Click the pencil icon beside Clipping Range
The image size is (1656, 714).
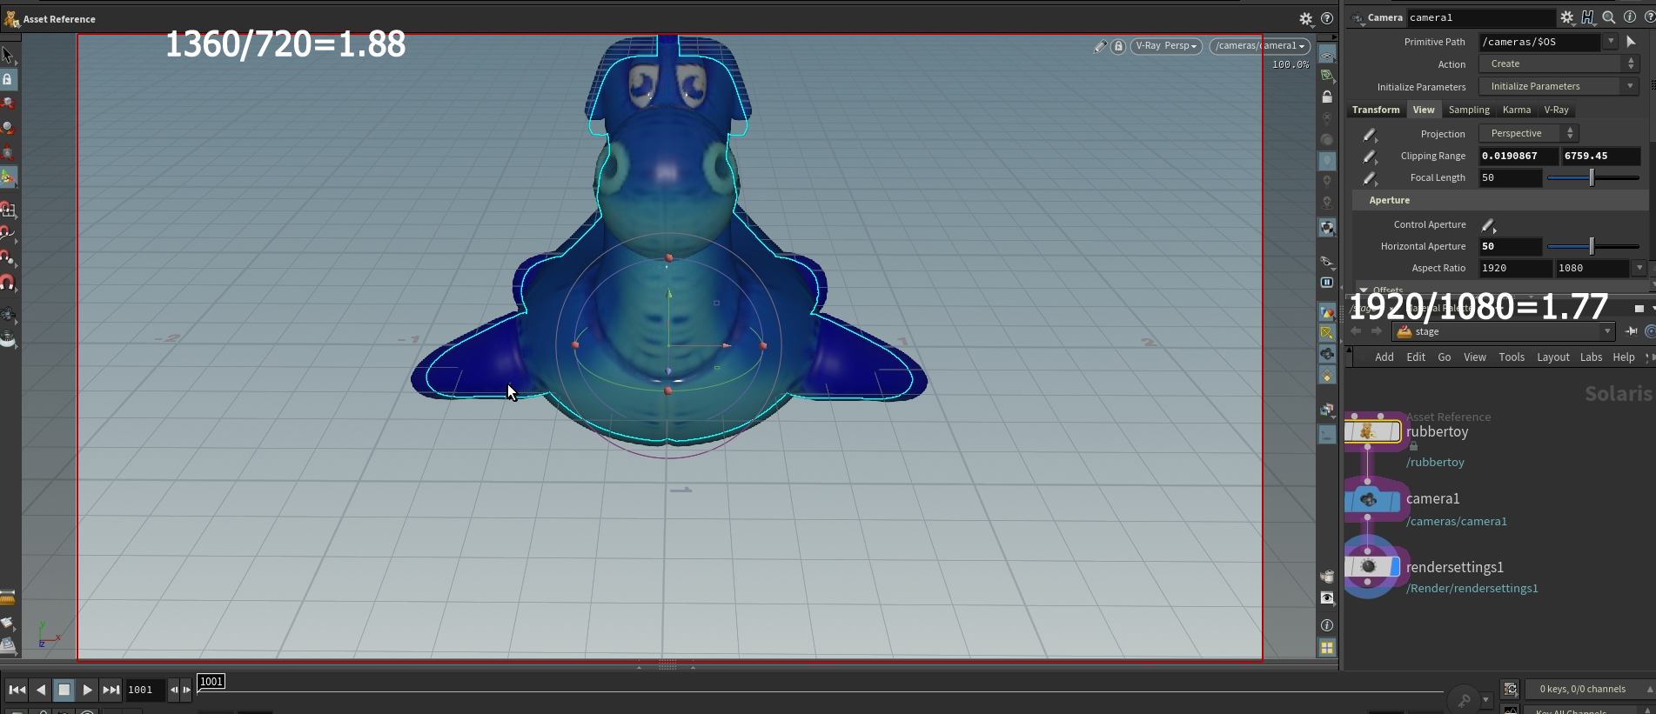(x=1370, y=157)
